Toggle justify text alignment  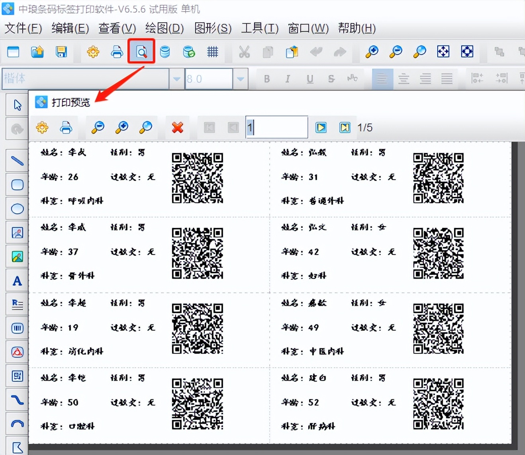(x=447, y=79)
